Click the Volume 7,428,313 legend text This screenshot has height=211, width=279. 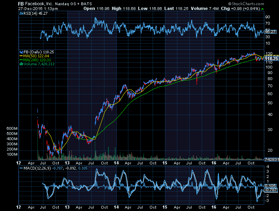click(39, 64)
